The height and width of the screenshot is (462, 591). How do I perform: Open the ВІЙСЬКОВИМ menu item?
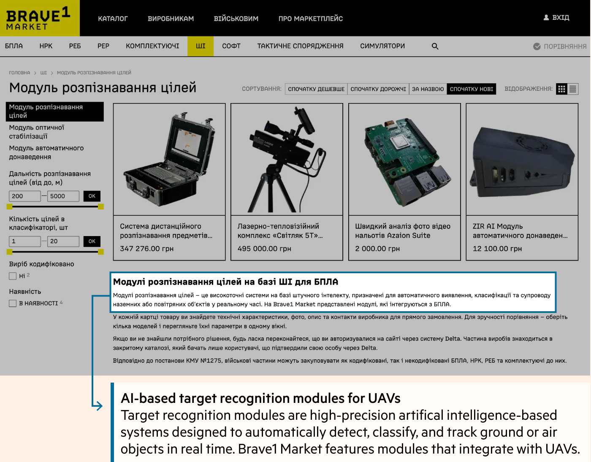coord(236,19)
